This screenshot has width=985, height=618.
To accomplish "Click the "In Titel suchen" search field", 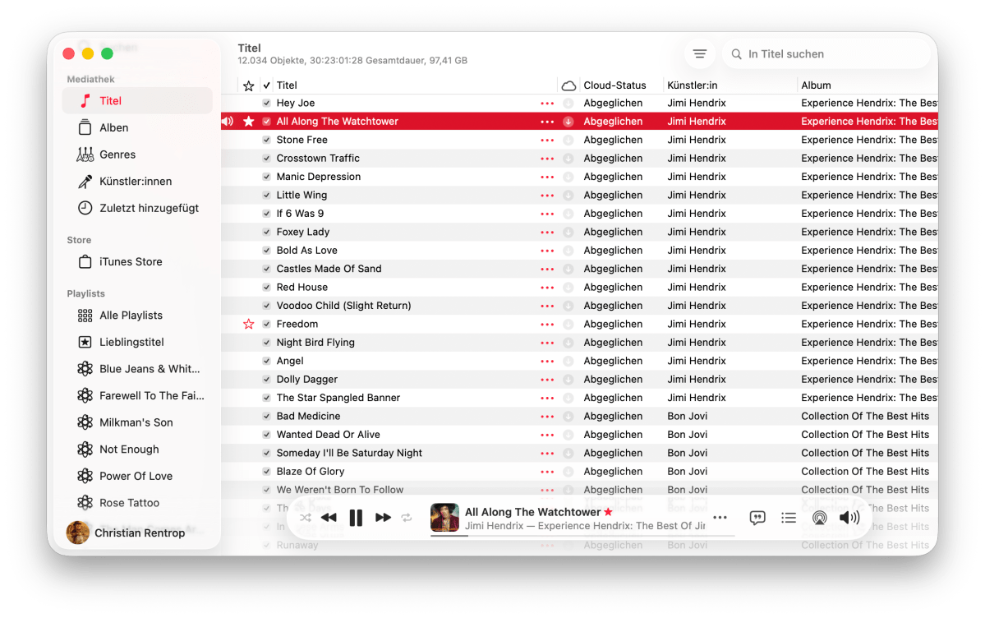I will [x=826, y=53].
